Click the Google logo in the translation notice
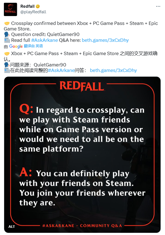Viewport: 165px width, 235px height. [16, 46]
